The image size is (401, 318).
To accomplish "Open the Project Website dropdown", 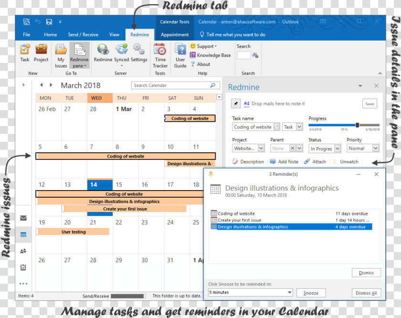I will (x=261, y=148).
